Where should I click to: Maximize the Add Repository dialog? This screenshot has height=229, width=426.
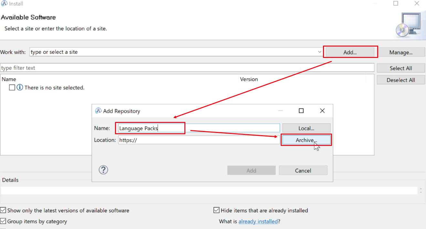[301, 111]
